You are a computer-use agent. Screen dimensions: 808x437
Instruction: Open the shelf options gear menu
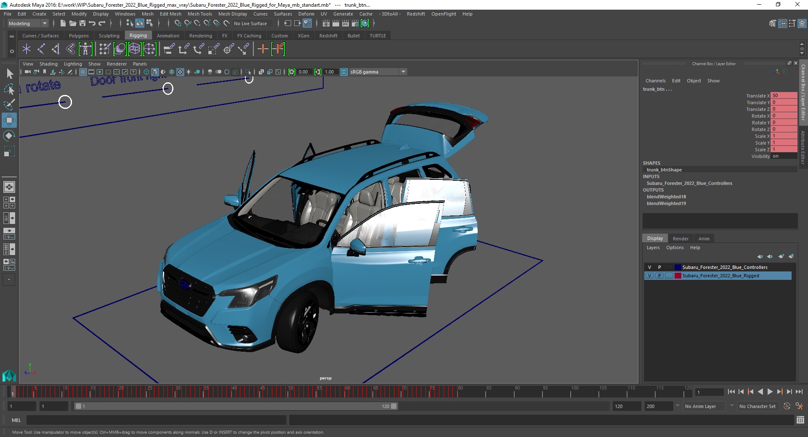point(12,51)
